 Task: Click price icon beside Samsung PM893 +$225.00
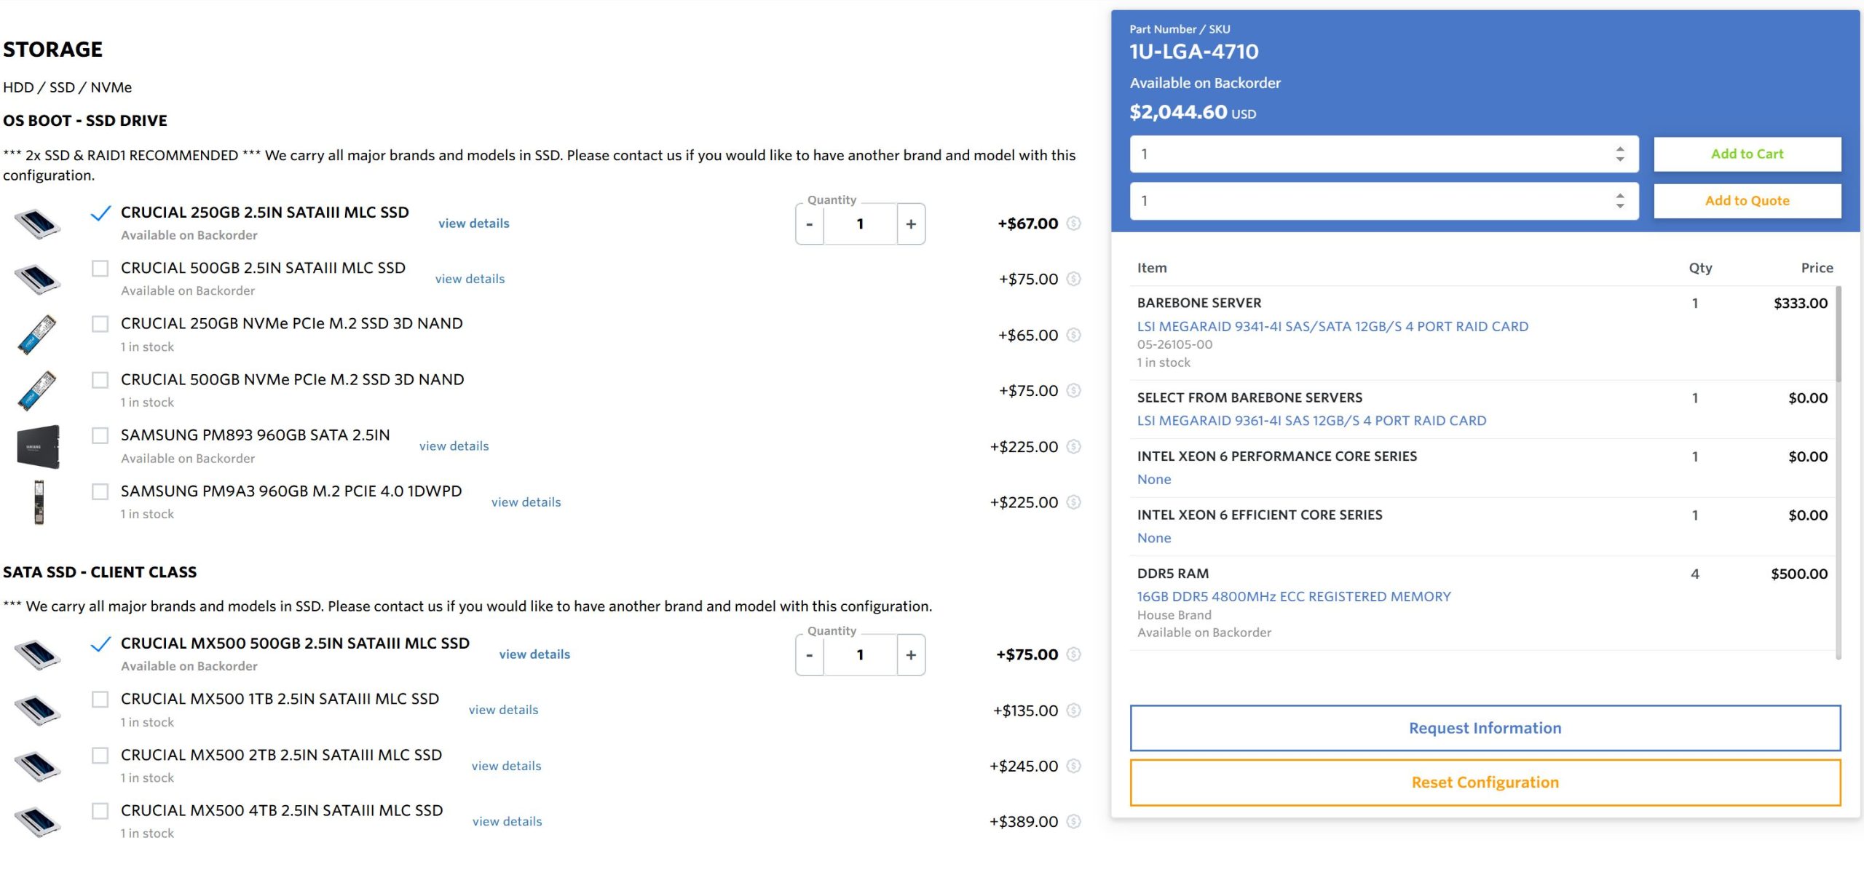point(1073,446)
